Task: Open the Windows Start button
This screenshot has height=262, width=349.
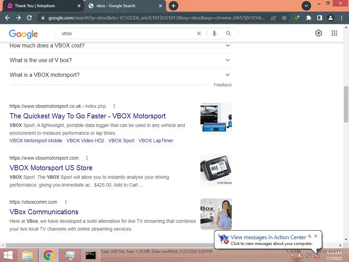Action: point(8,255)
